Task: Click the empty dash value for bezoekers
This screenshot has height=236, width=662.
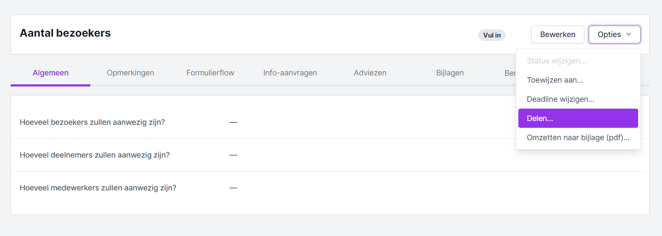Action: coord(233,122)
